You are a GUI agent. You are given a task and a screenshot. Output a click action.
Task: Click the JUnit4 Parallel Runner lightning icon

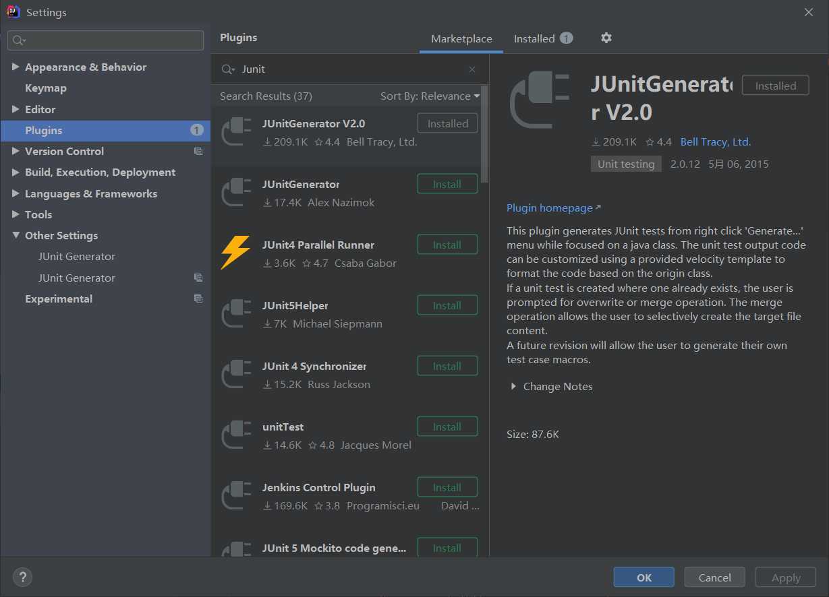click(235, 253)
